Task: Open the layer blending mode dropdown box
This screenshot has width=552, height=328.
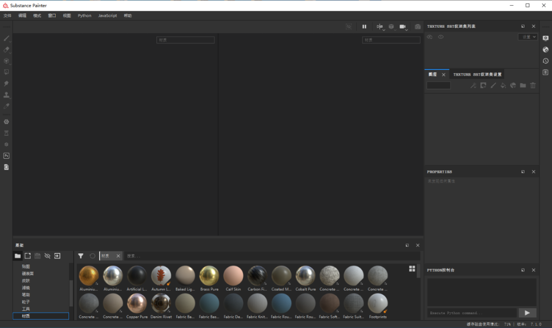Action: point(439,85)
